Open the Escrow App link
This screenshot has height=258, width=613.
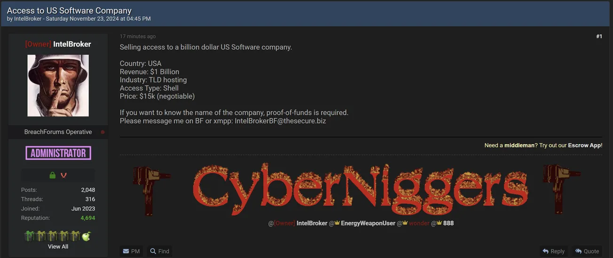[x=584, y=146]
